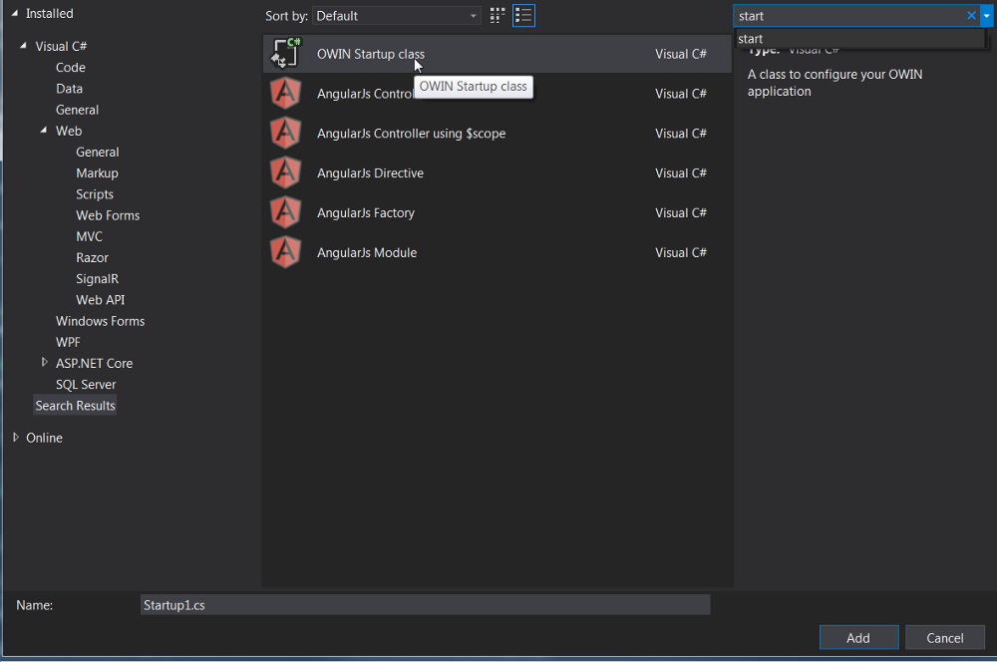Open the search box dropdown arrow
Image resolution: width=997 pixels, height=662 pixels.
986,16
